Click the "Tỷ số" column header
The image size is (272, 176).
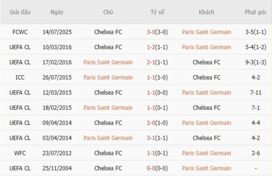157,12
